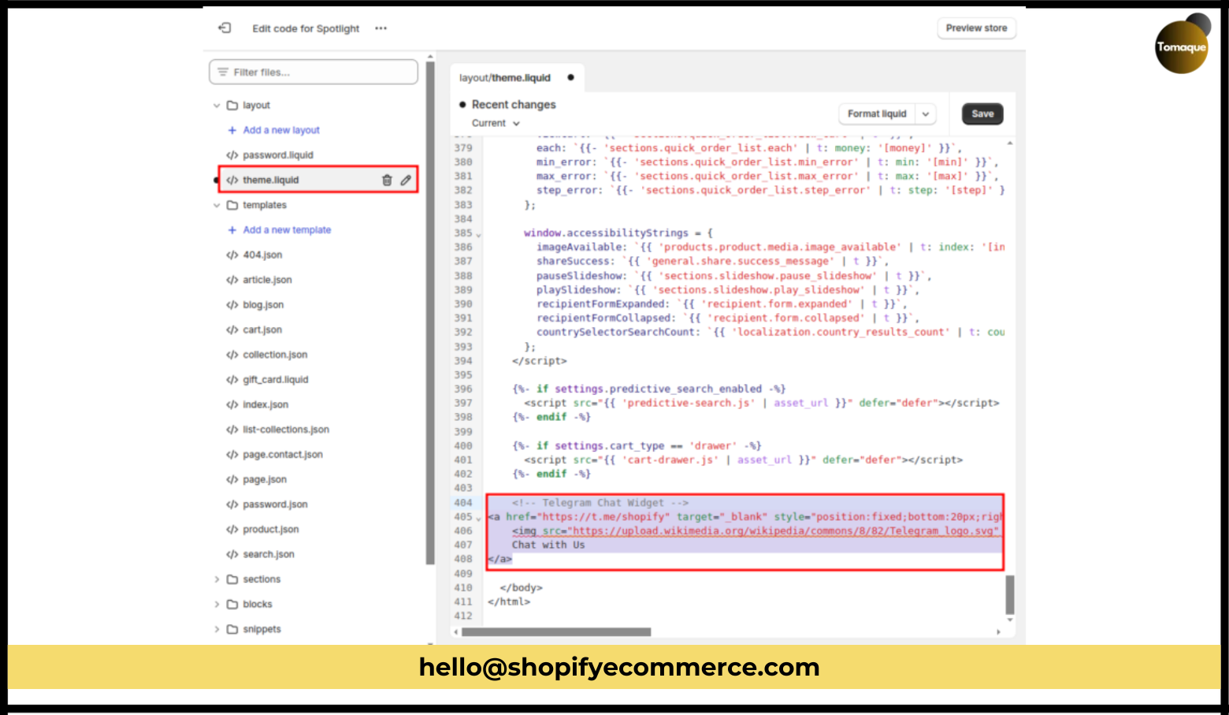This screenshot has width=1229, height=715.
Task: Click the Recent changes heading
Action: 514,104
